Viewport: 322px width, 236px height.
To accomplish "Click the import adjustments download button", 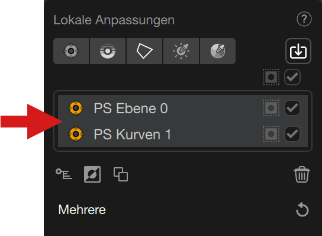I will (298, 51).
